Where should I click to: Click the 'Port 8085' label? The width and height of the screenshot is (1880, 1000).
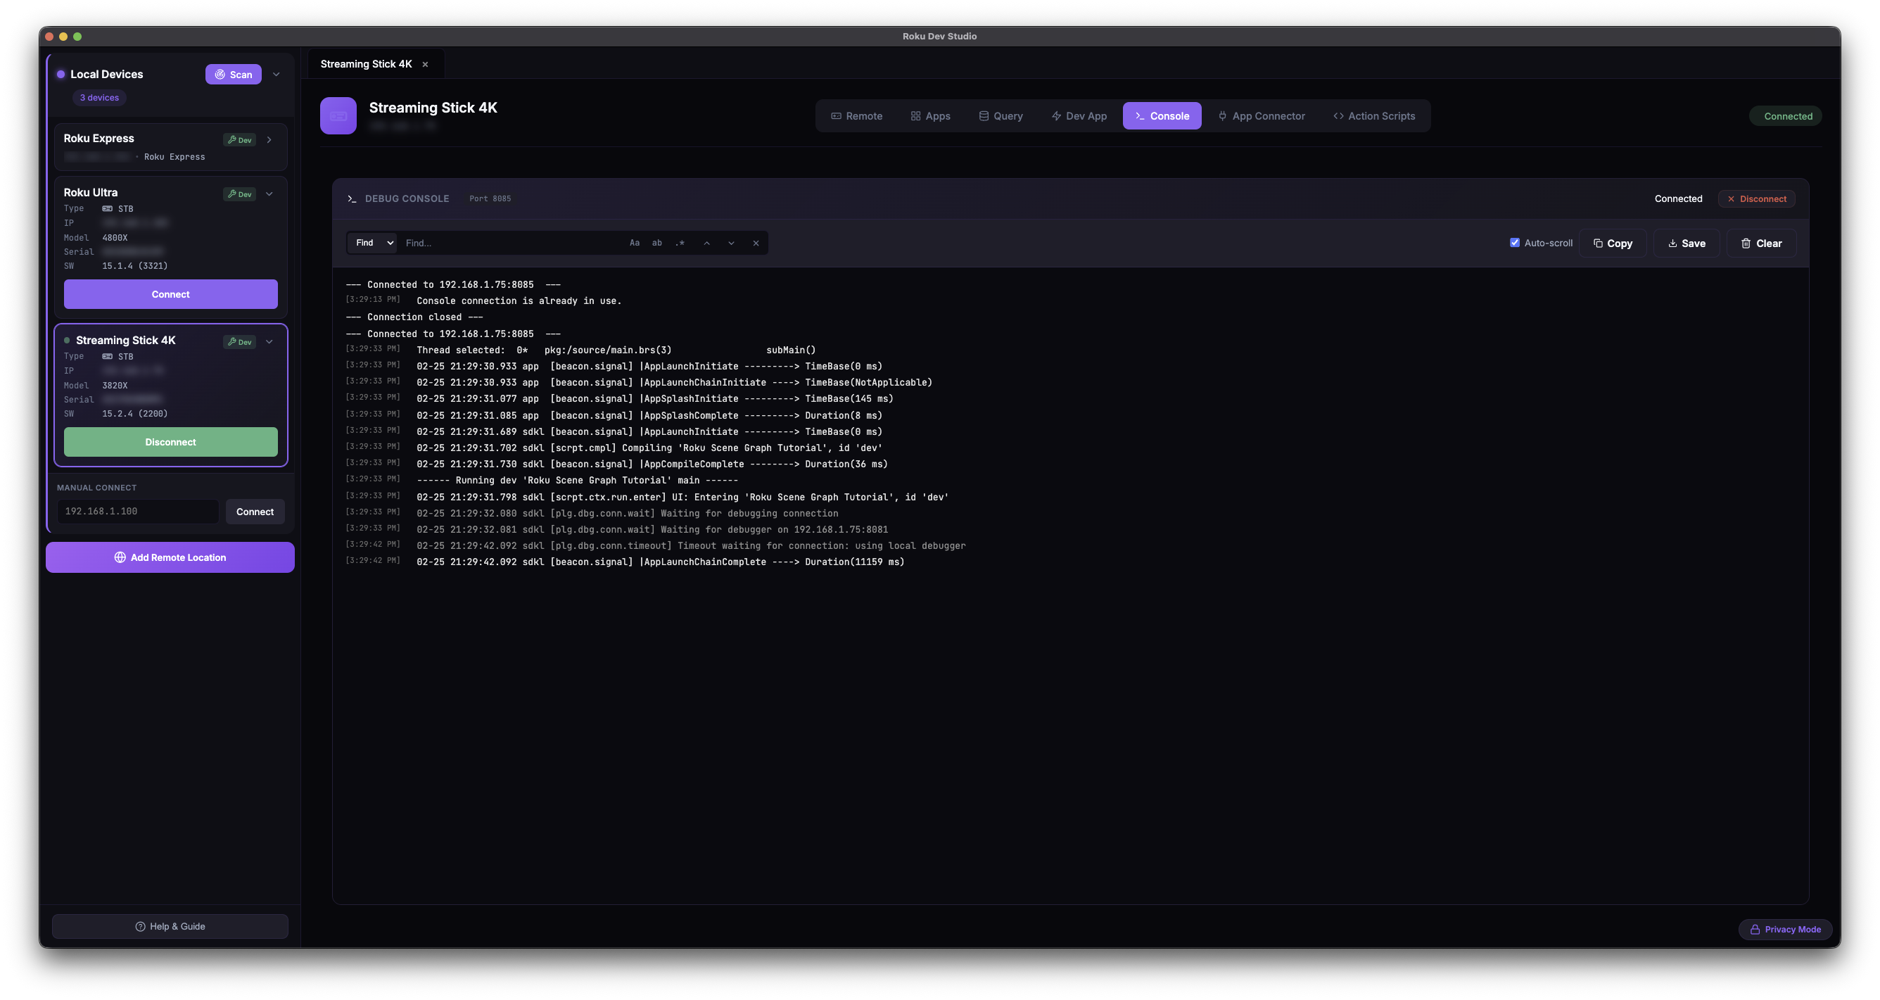tap(490, 198)
